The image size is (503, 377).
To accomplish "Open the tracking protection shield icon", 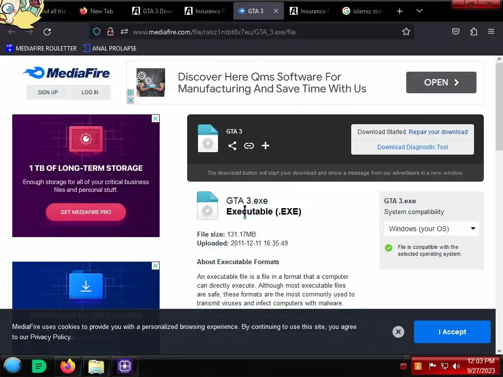I will pos(97,31).
